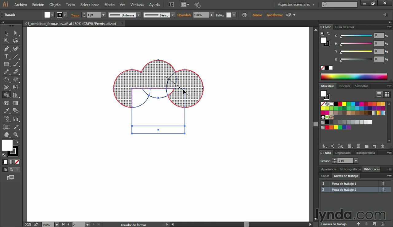The image size is (393, 227).
Task: Delete swatch with trash icon in Muestras
Action: [382, 146]
